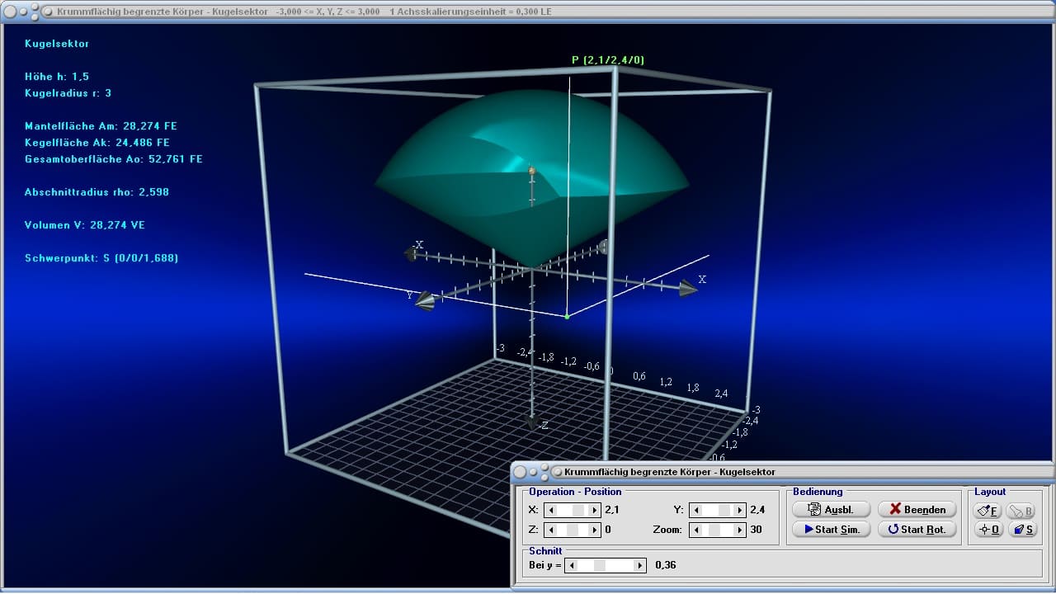Viewport: 1056px width, 594px height.
Task: Click the cut value 0,36
Action: tap(666, 565)
